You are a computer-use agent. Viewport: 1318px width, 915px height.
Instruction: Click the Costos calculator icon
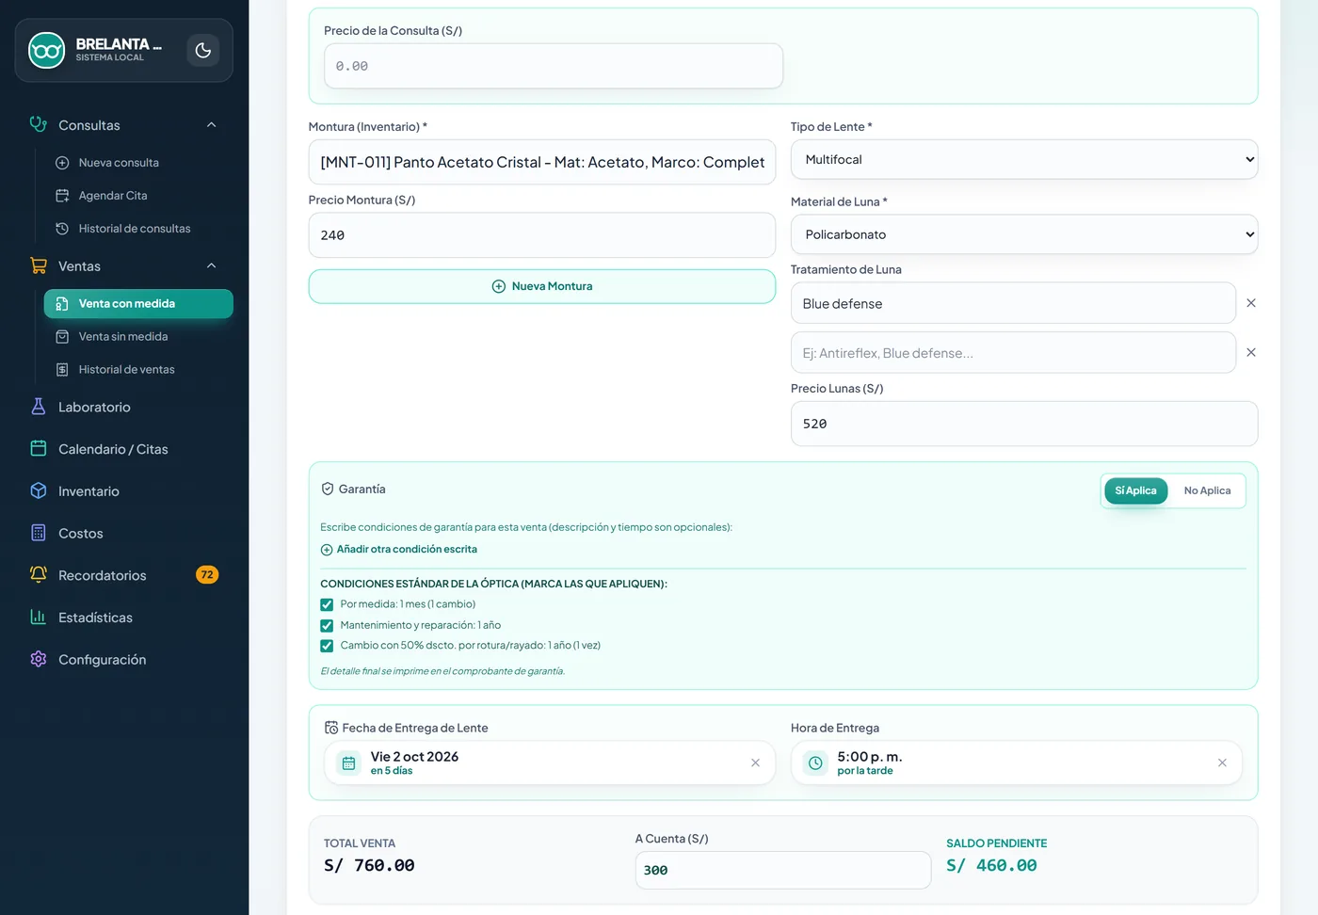point(39,533)
